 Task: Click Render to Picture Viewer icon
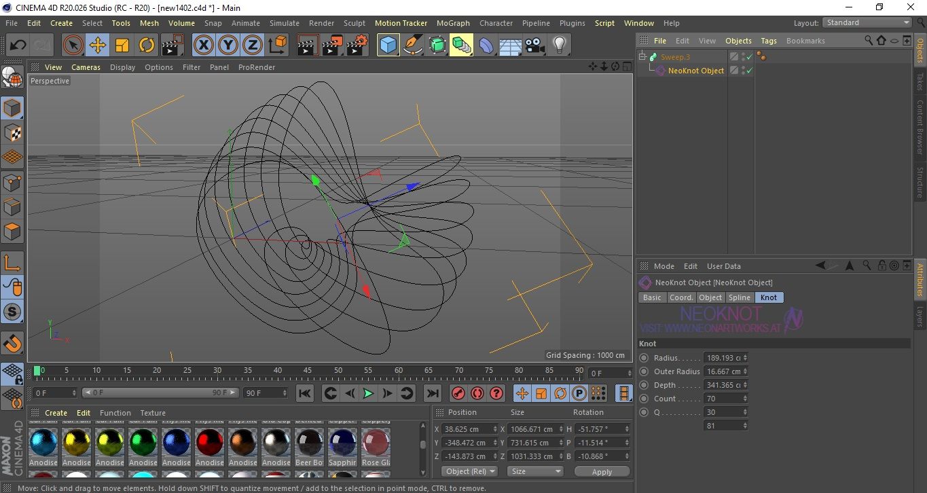[x=332, y=45]
